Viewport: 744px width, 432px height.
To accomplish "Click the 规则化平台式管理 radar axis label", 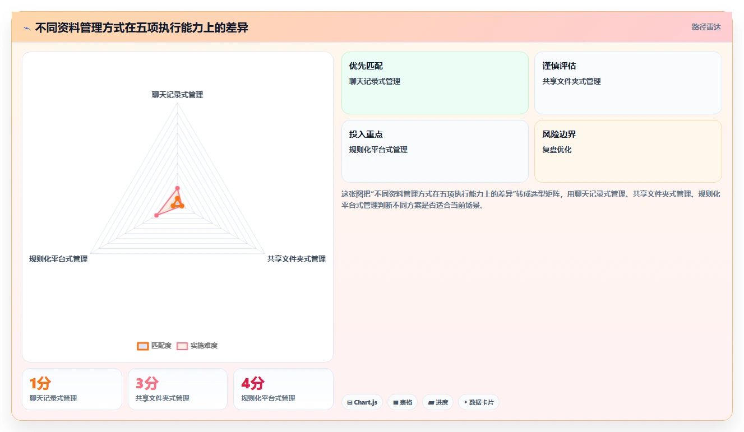I will (x=58, y=259).
